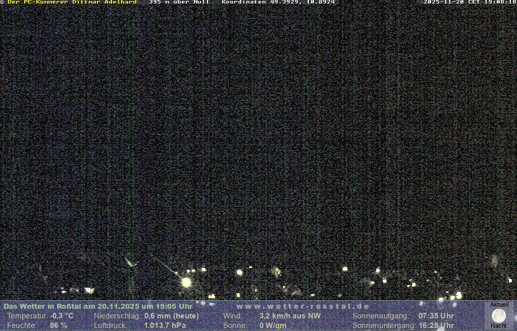
Task: Click the temperature value -0,3 °C
Action: 62,316
